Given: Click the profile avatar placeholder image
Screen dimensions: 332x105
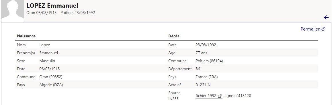Looking at the screenshot, I should 13,11.
